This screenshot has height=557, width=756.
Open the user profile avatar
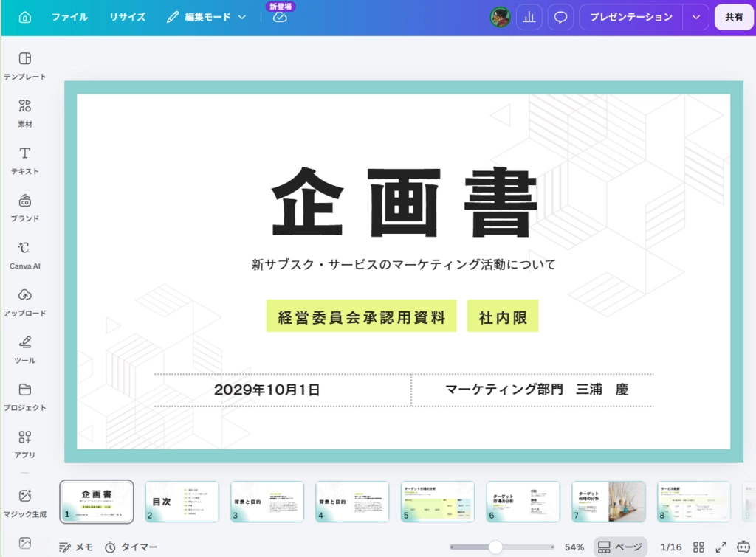[x=500, y=18]
